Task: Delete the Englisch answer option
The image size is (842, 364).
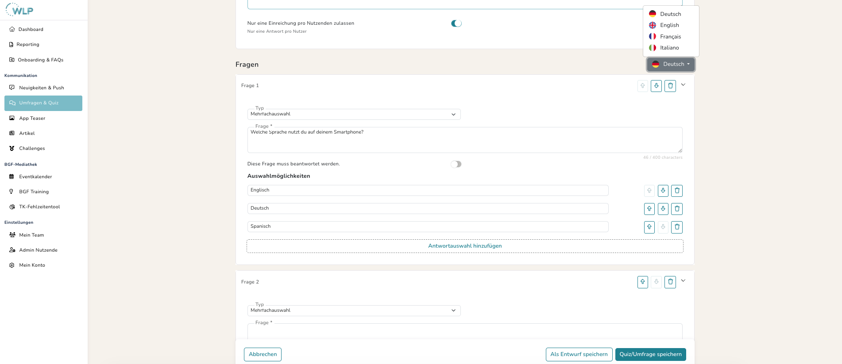Action: (676, 191)
